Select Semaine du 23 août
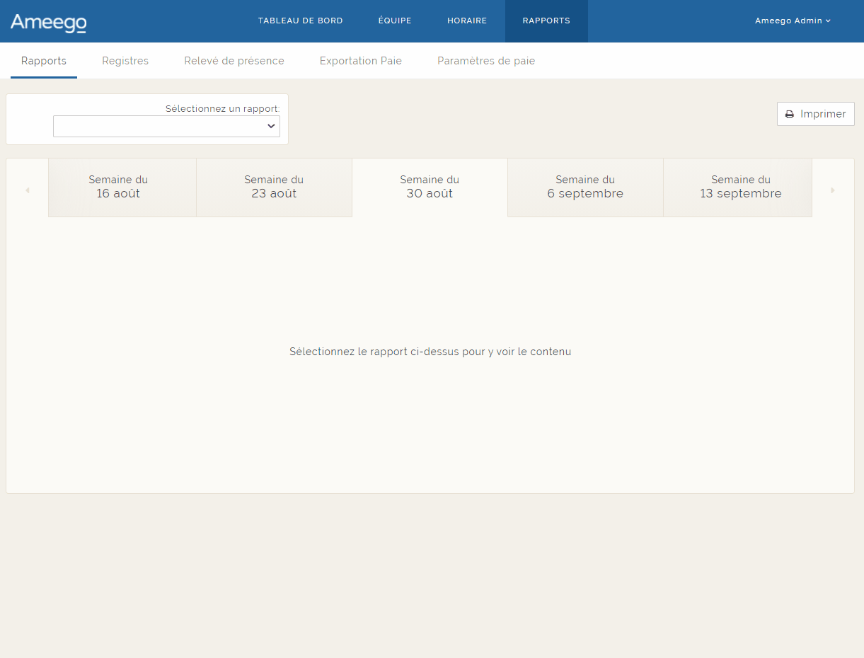Image resolution: width=864 pixels, height=658 pixels. tap(274, 187)
